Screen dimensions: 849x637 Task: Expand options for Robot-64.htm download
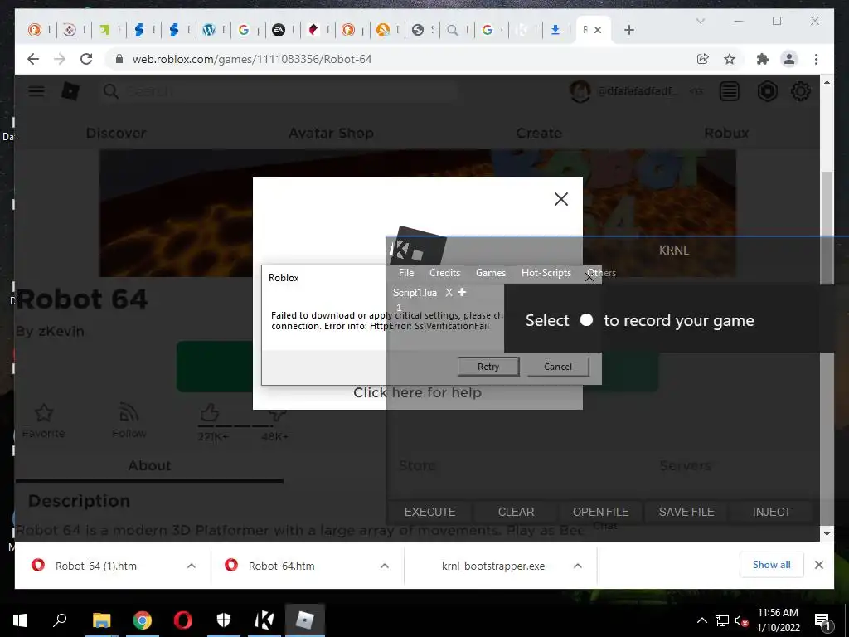[385, 566]
